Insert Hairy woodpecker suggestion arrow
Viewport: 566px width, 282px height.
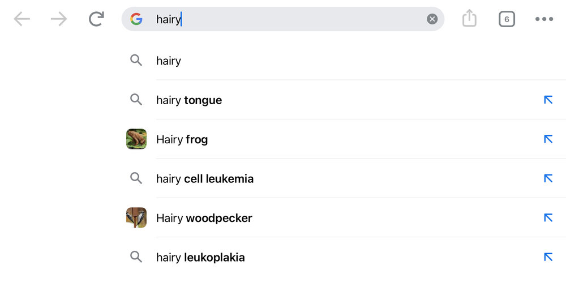[548, 218]
